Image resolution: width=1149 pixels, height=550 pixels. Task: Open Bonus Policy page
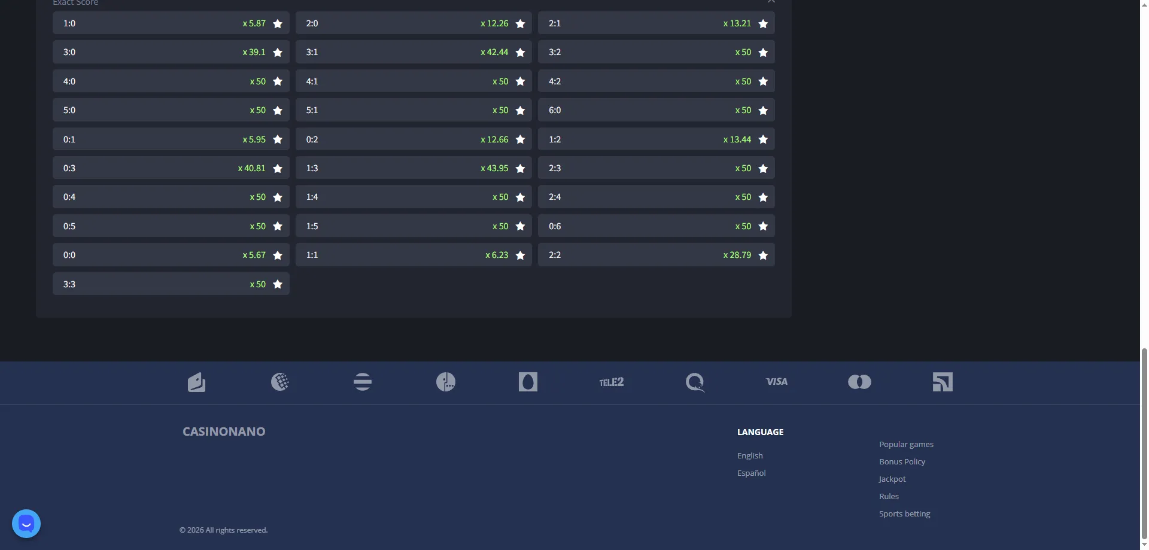902,461
